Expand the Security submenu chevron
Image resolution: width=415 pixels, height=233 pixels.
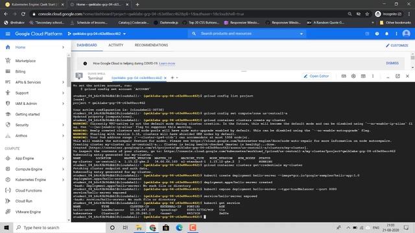click(63, 125)
